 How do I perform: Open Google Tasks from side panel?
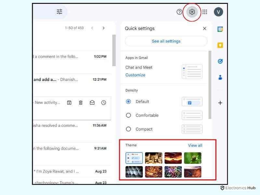pos(220,61)
